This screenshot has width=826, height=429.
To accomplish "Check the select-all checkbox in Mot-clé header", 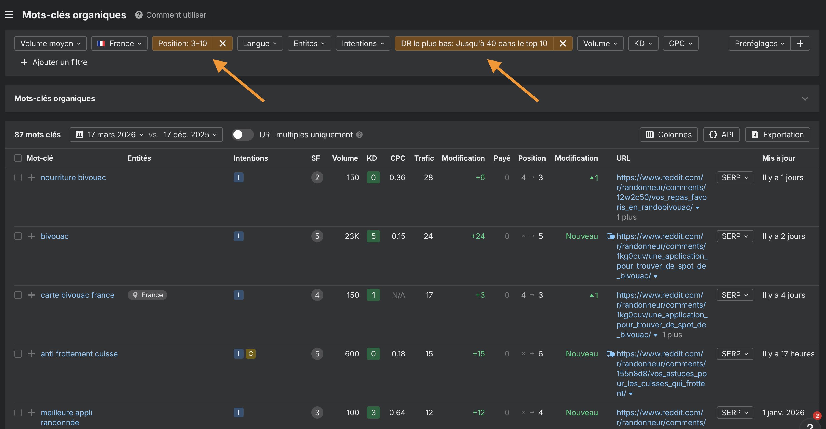I will [18, 158].
